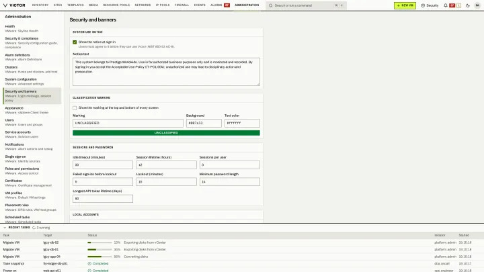484x272 pixels.
Task: Open VM profiles in the sidebar
Action: point(32,195)
